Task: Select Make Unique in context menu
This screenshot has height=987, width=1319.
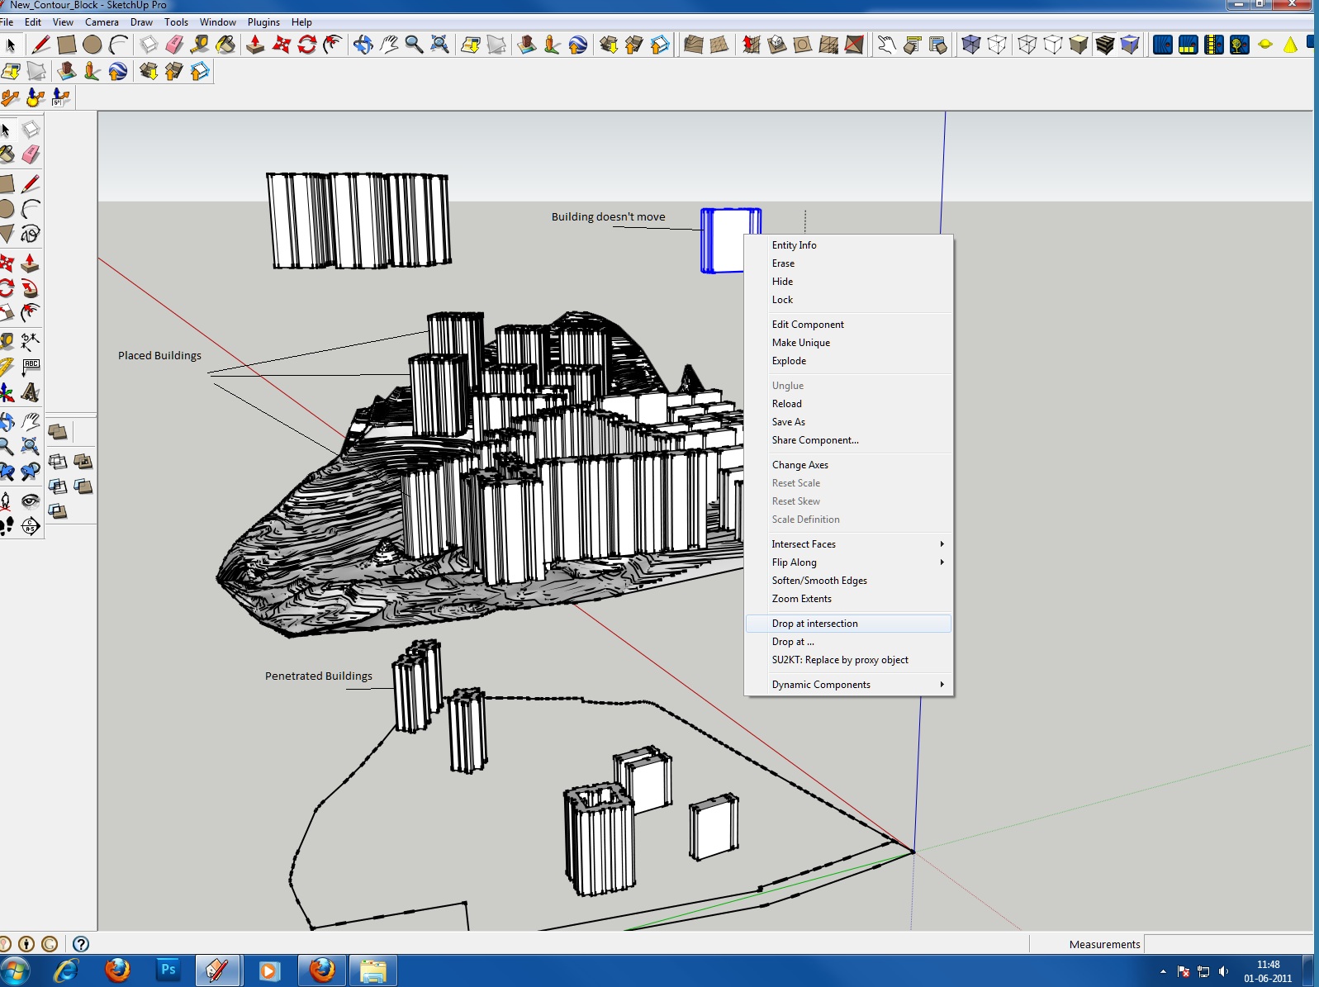Action: pos(848,343)
